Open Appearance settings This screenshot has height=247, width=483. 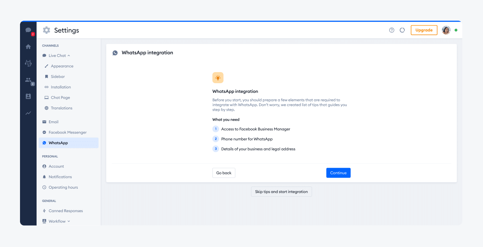point(62,66)
